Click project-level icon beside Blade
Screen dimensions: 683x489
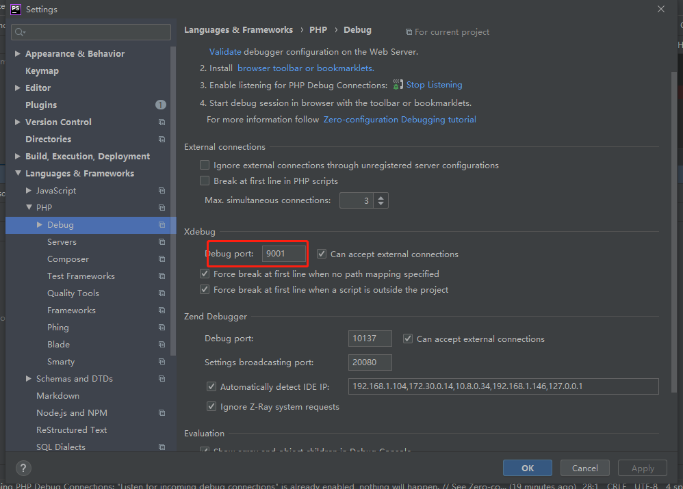[162, 345]
